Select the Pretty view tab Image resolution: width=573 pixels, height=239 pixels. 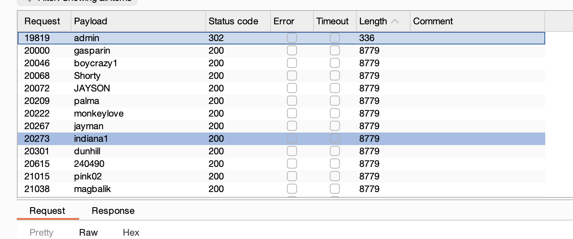[x=41, y=233]
